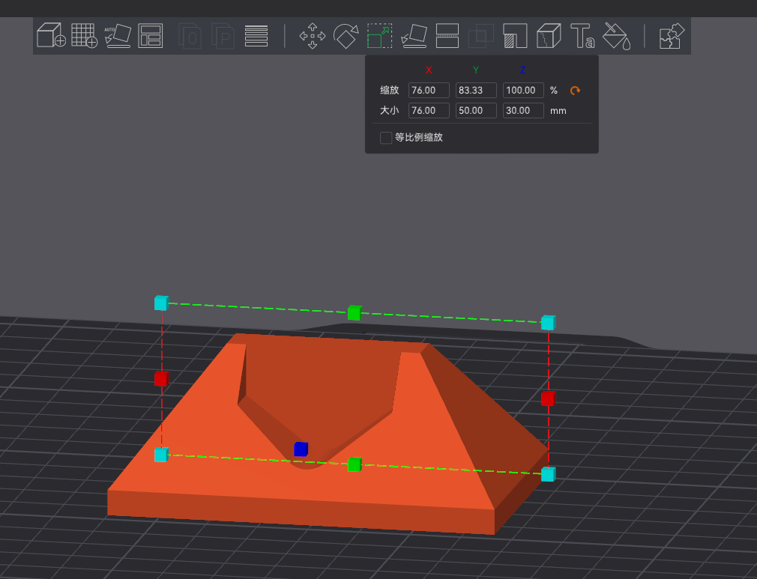757x579 pixels.
Task: Reset scale with the orange arrow
Action: tap(575, 90)
